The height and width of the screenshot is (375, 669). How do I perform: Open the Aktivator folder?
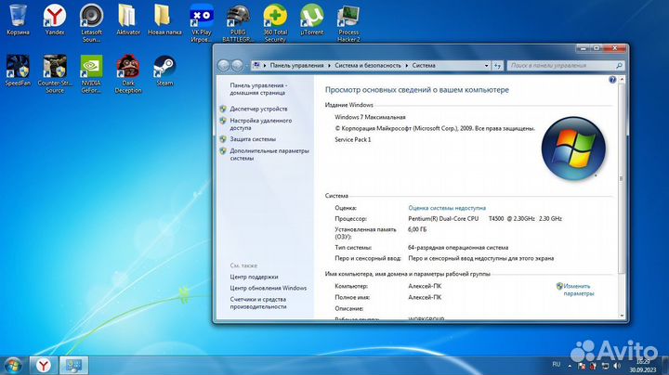click(128, 20)
